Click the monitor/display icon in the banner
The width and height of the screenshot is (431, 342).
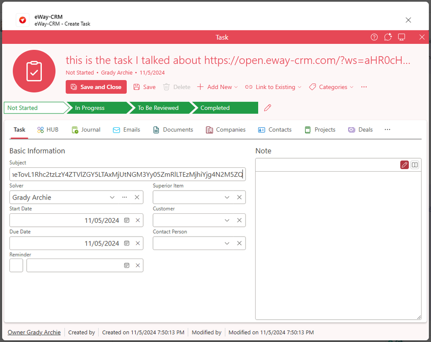click(401, 37)
